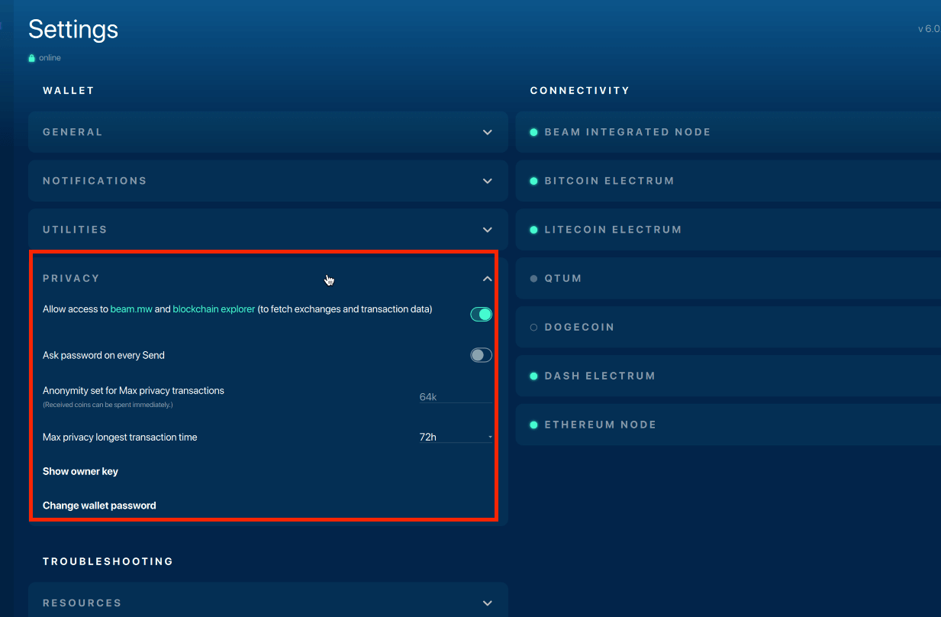
Task: Expand the Utilities section chevron
Action: pyautogui.click(x=488, y=230)
